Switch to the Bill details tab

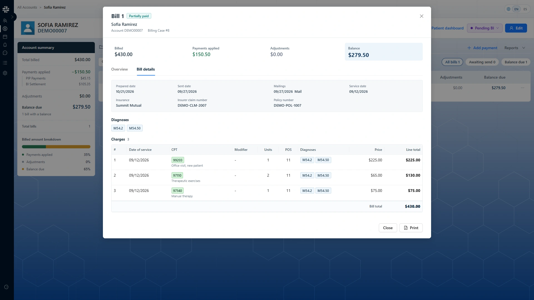click(x=145, y=69)
